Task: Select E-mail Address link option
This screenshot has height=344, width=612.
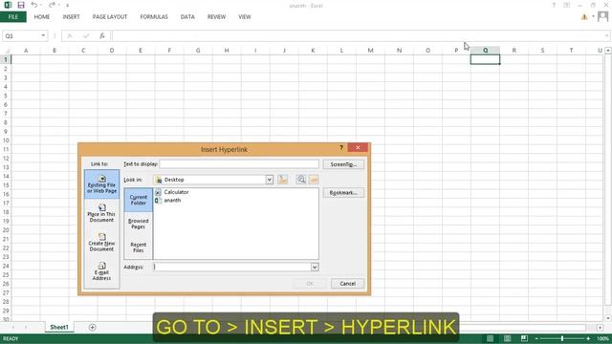Action: point(102,271)
